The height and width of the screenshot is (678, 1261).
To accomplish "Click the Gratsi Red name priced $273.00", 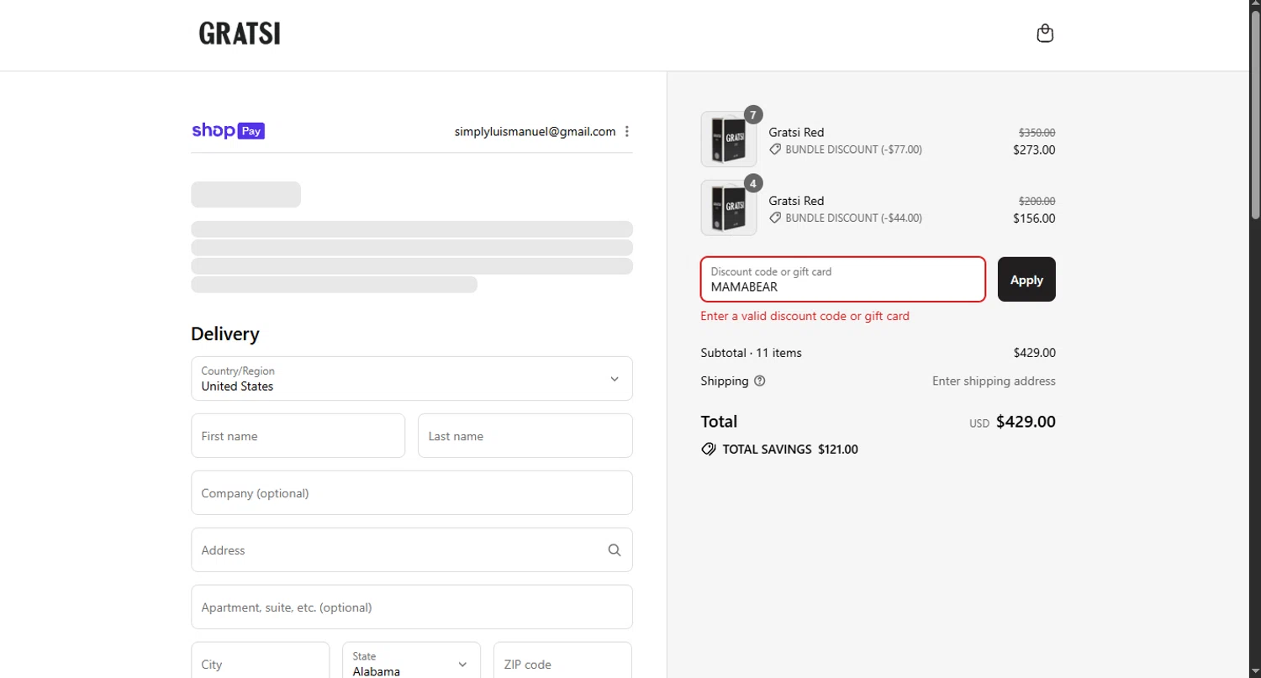I will [x=796, y=132].
